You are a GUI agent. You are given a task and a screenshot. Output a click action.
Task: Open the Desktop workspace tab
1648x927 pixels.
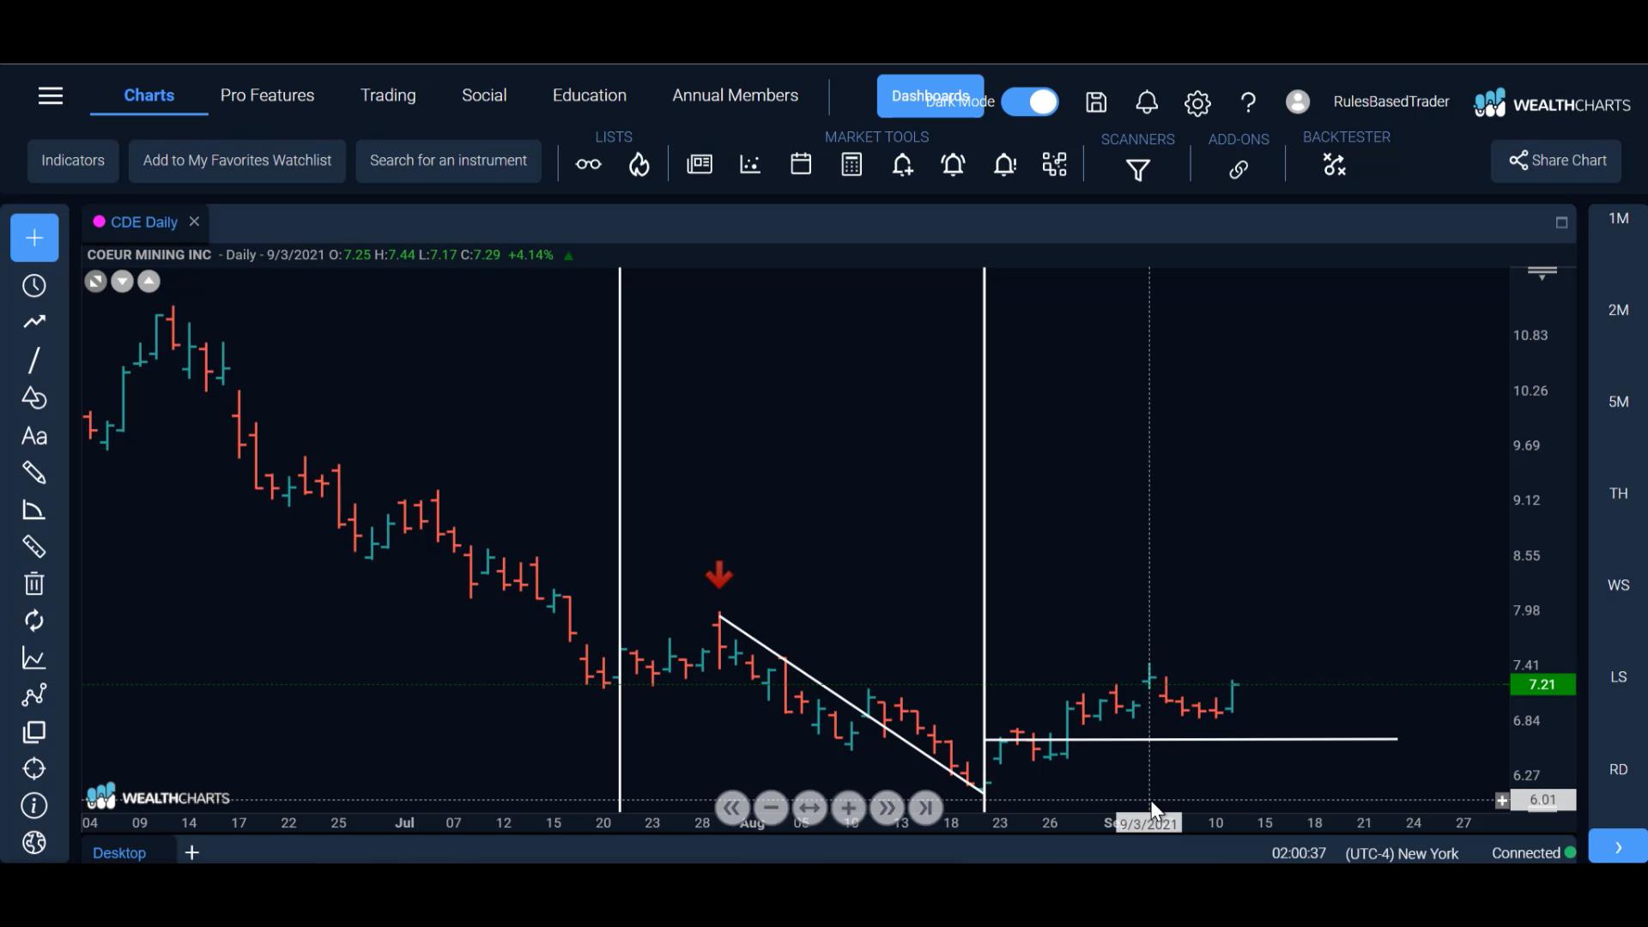(x=119, y=852)
